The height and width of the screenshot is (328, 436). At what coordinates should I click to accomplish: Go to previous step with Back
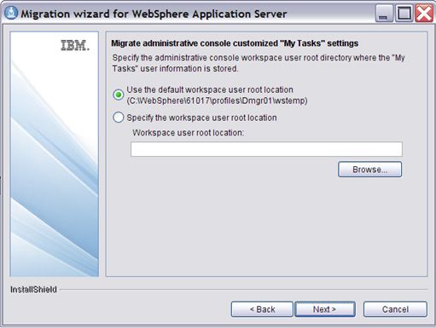point(262,309)
